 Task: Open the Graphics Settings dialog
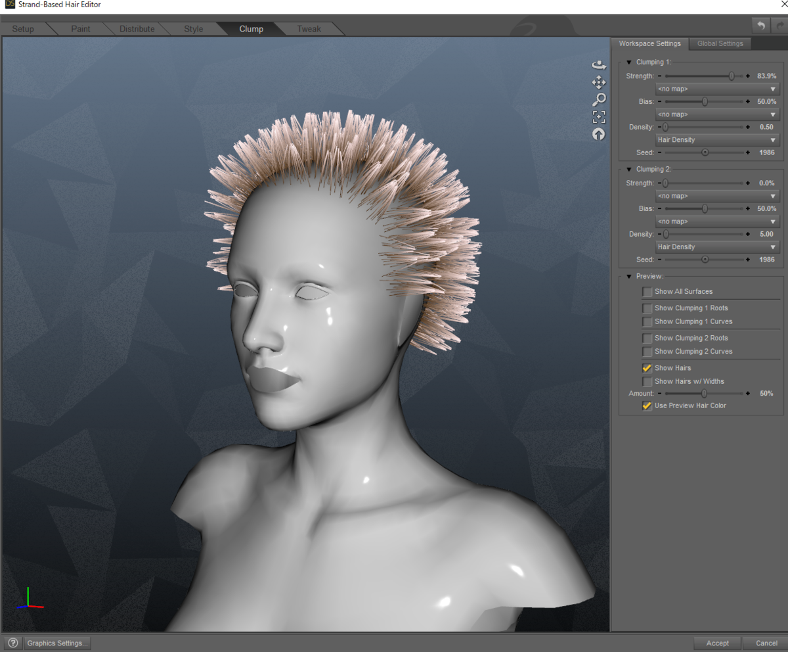(x=56, y=643)
